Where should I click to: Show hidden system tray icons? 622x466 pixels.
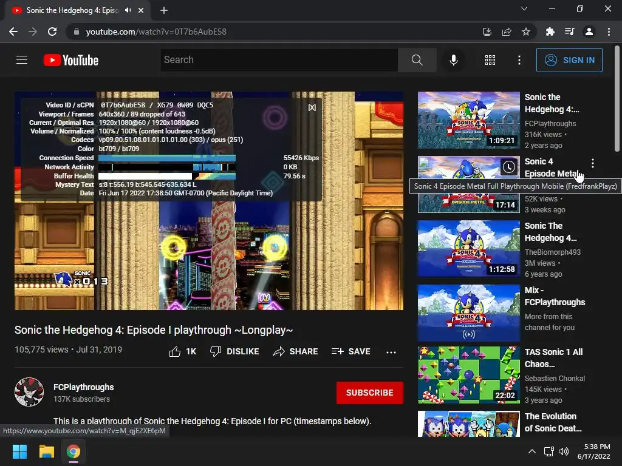(x=532, y=451)
